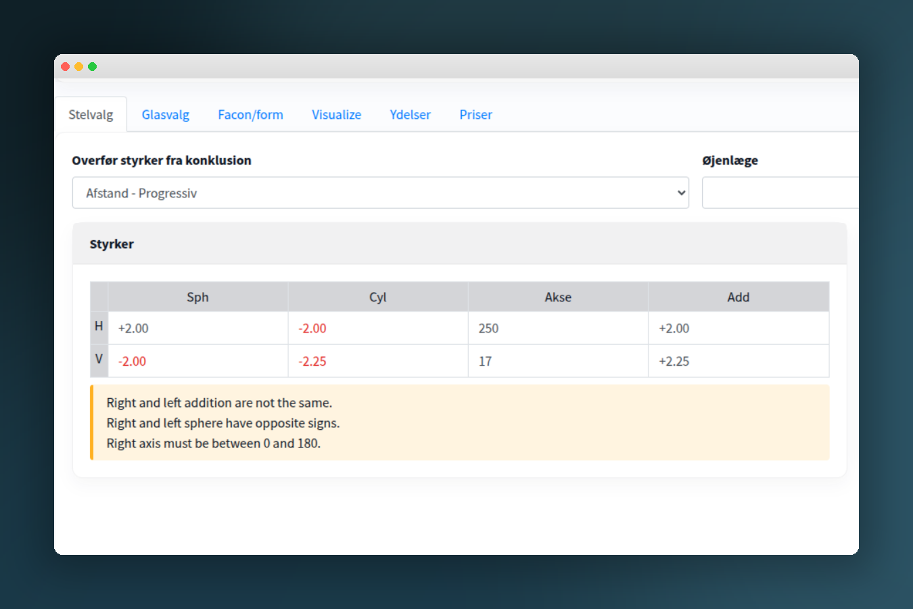Viewport: 913px width, 609px height.
Task: Close the window with the red button
Action: click(66, 66)
